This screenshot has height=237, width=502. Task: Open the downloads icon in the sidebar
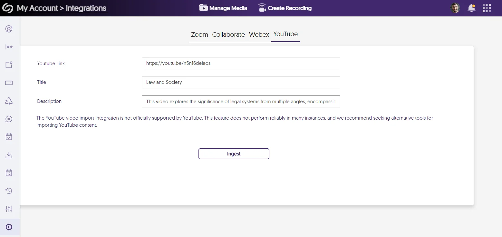(9, 155)
